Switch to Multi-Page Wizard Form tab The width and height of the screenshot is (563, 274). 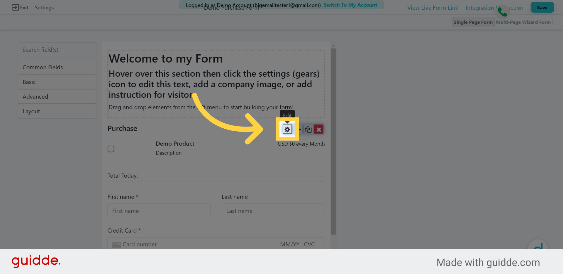(523, 22)
